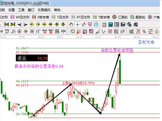Open the 交易委托 menu
The image size is (162, 121).
coord(44,10)
